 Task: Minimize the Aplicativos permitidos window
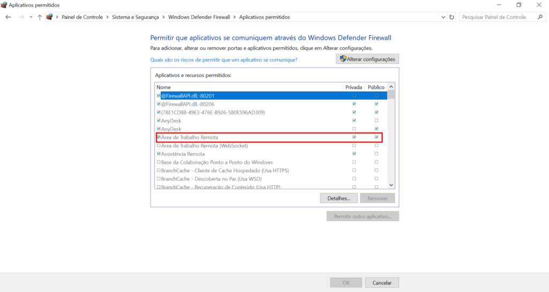pyautogui.click(x=499, y=5)
